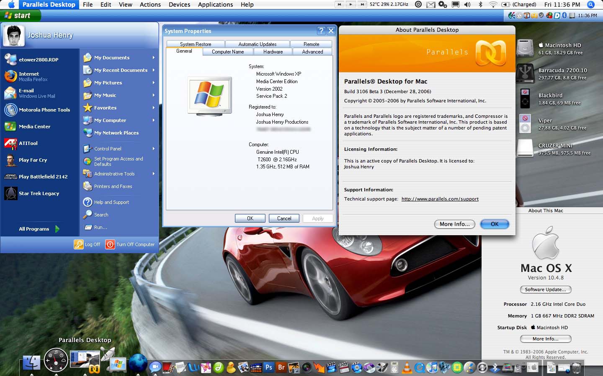This screenshot has height=376, width=603.
Task: Open the Barracuda 7200.10 drive icon
Action: point(525,74)
